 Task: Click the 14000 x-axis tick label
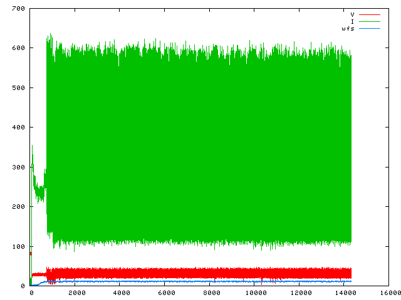click(x=343, y=292)
